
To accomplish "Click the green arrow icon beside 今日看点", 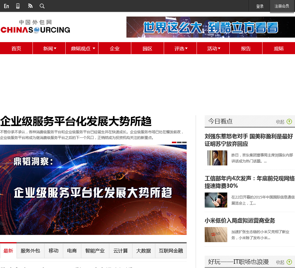I will (x=289, y=122).
